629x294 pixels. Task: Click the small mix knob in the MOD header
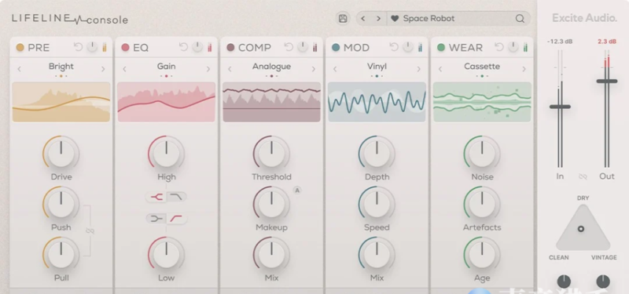[407, 47]
